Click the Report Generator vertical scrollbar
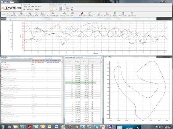 pos(101,90)
